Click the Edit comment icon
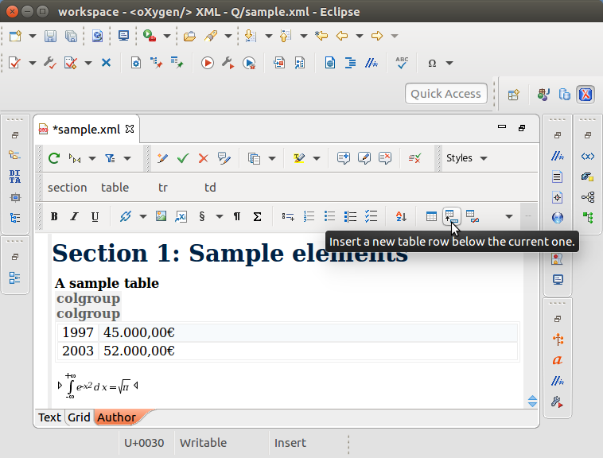603x458 pixels. coord(364,158)
